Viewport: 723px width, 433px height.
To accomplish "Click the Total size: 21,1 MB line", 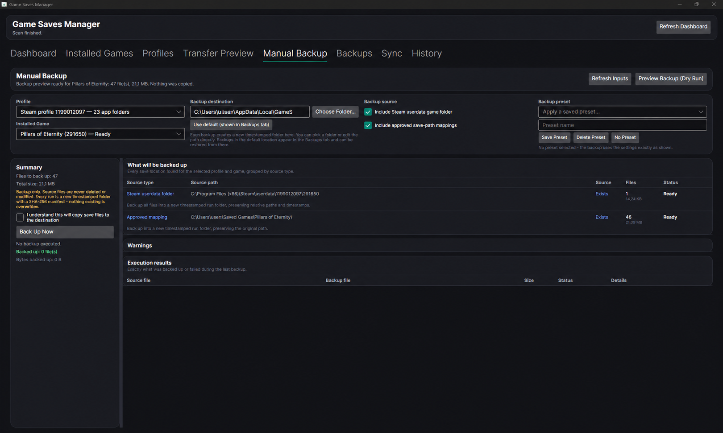I will click(35, 184).
